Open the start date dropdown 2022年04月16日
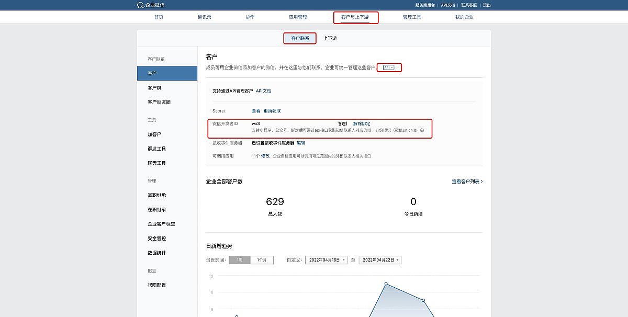Image resolution: width=628 pixels, height=317 pixels. coord(327,260)
